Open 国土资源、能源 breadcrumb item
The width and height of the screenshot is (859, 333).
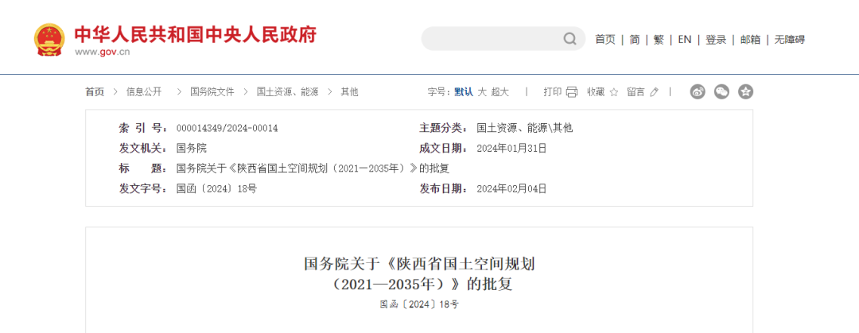288,92
